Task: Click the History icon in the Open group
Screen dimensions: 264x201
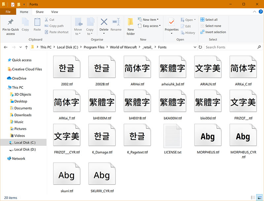Action: [x=188, y=33]
